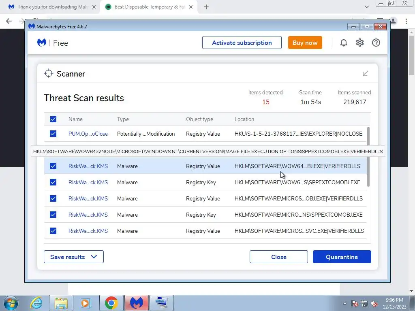The height and width of the screenshot is (311, 415).
Task: Toggle the select-all checkbox in header row
Action: click(53, 119)
